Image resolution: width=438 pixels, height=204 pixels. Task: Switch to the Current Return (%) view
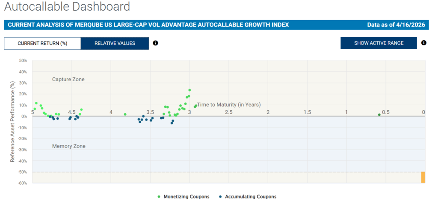pos(42,43)
